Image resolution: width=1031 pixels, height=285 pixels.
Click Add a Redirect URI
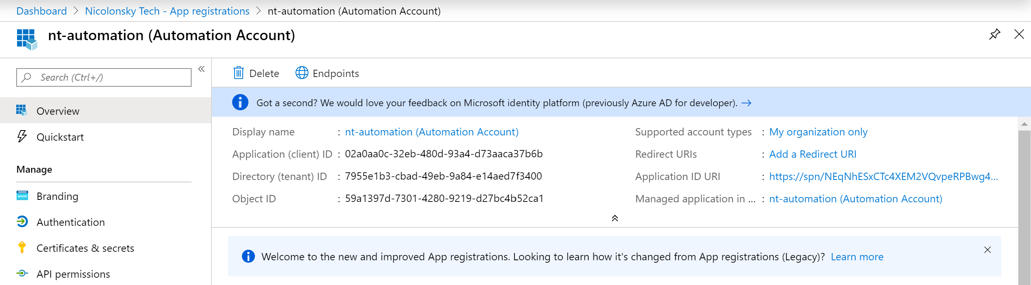[813, 154]
